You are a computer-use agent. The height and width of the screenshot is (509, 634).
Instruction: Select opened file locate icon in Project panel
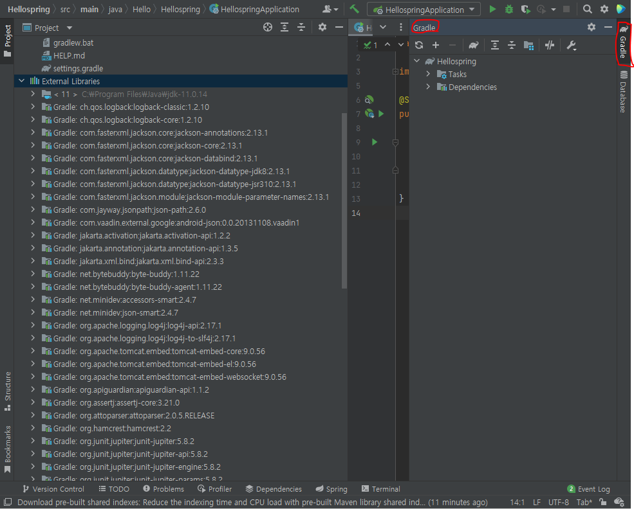[x=268, y=28]
